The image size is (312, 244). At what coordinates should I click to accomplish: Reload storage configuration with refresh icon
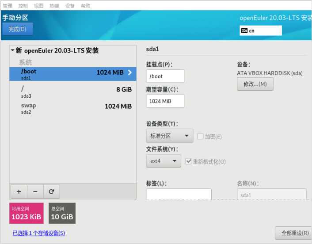click(x=51, y=191)
